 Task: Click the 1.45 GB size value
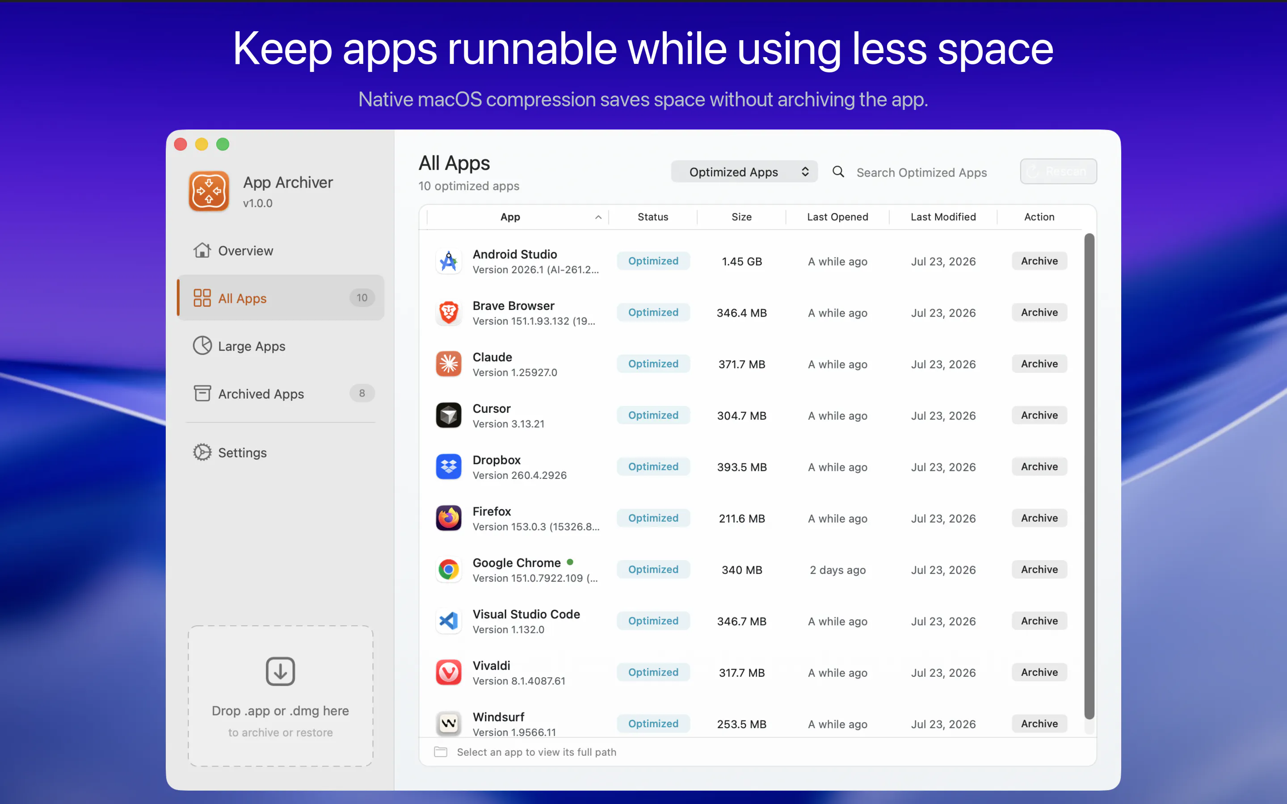[x=741, y=262]
